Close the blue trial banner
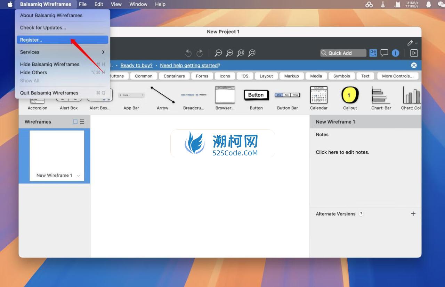 point(414,65)
